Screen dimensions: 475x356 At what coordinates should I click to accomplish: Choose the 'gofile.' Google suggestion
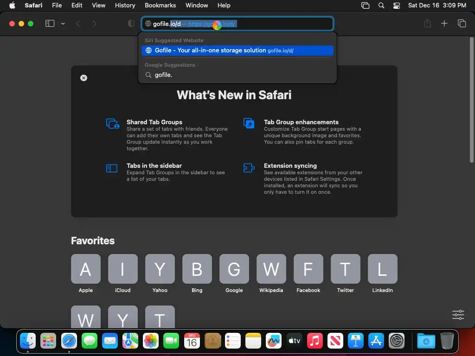pyautogui.click(x=237, y=75)
